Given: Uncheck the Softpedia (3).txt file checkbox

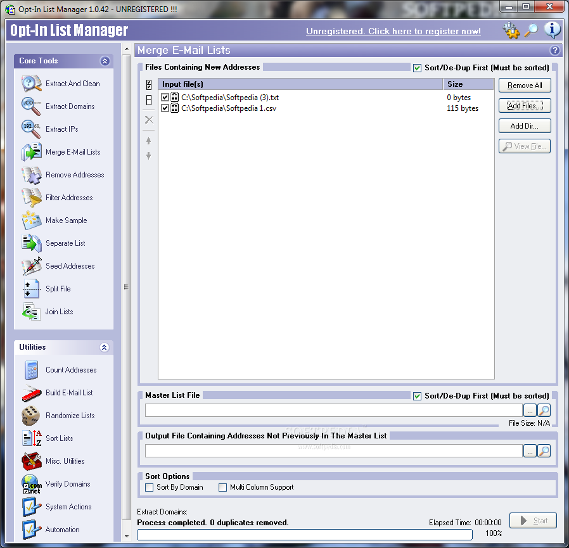Looking at the screenshot, I should [x=165, y=98].
